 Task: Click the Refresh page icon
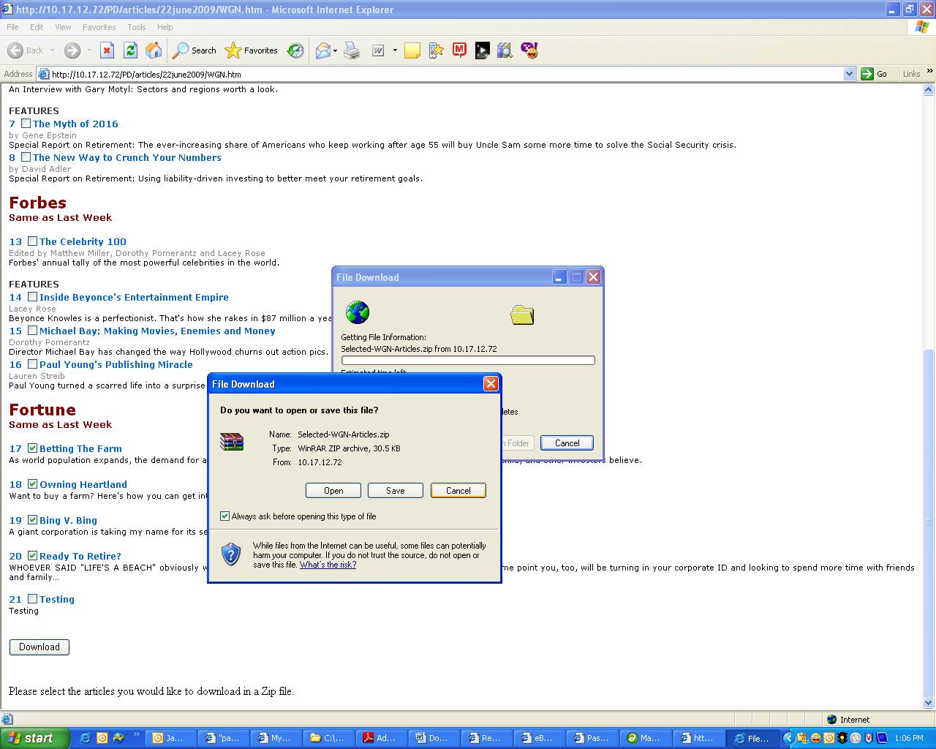(130, 50)
